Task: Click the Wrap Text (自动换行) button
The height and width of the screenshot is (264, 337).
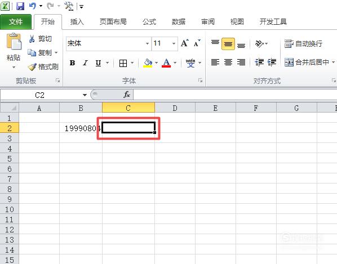Action: [x=303, y=44]
